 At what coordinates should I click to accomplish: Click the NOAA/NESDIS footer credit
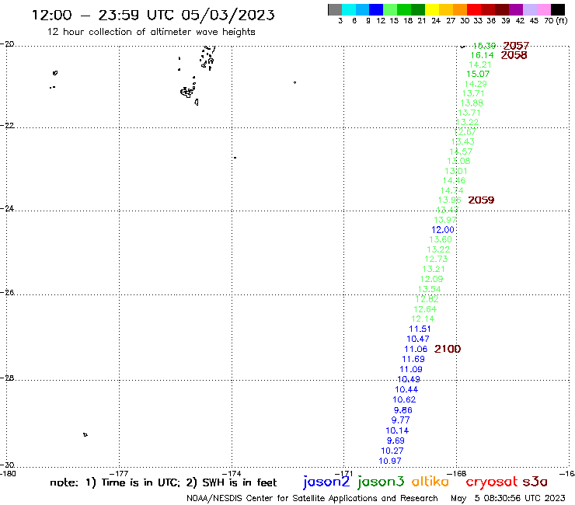pyautogui.click(x=312, y=498)
